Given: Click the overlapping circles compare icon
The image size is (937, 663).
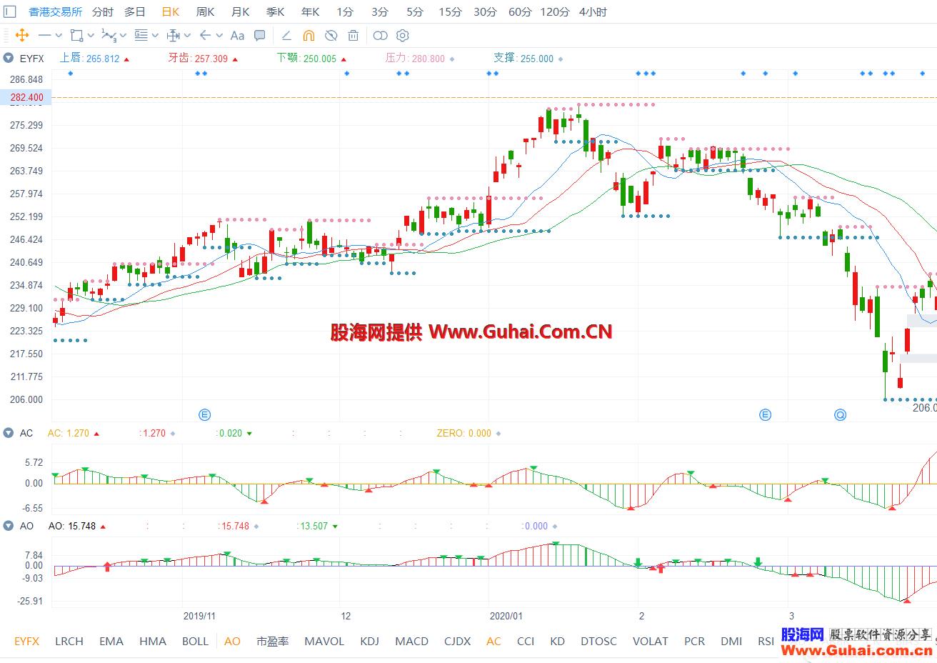Looking at the screenshot, I should 381,35.
